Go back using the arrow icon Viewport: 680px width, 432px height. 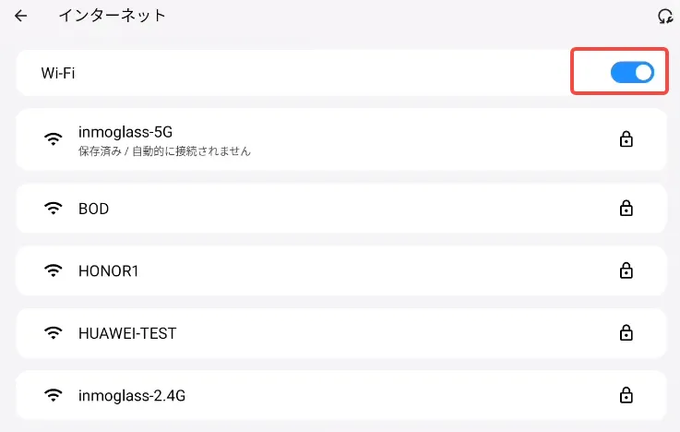pyautogui.click(x=20, y=16)
